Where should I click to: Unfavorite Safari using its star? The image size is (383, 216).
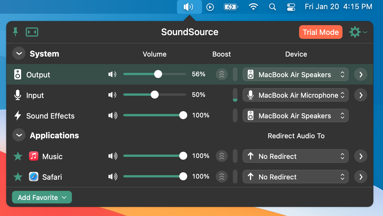tap(18, 177)
